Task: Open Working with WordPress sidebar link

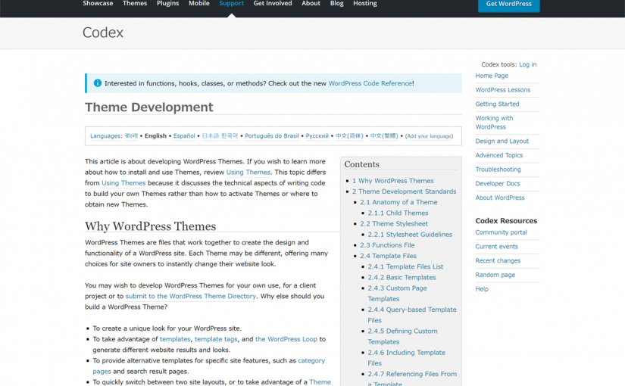Action: tap(494, 123)
